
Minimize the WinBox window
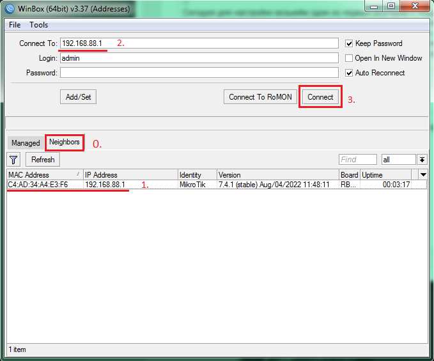[374, 6]
